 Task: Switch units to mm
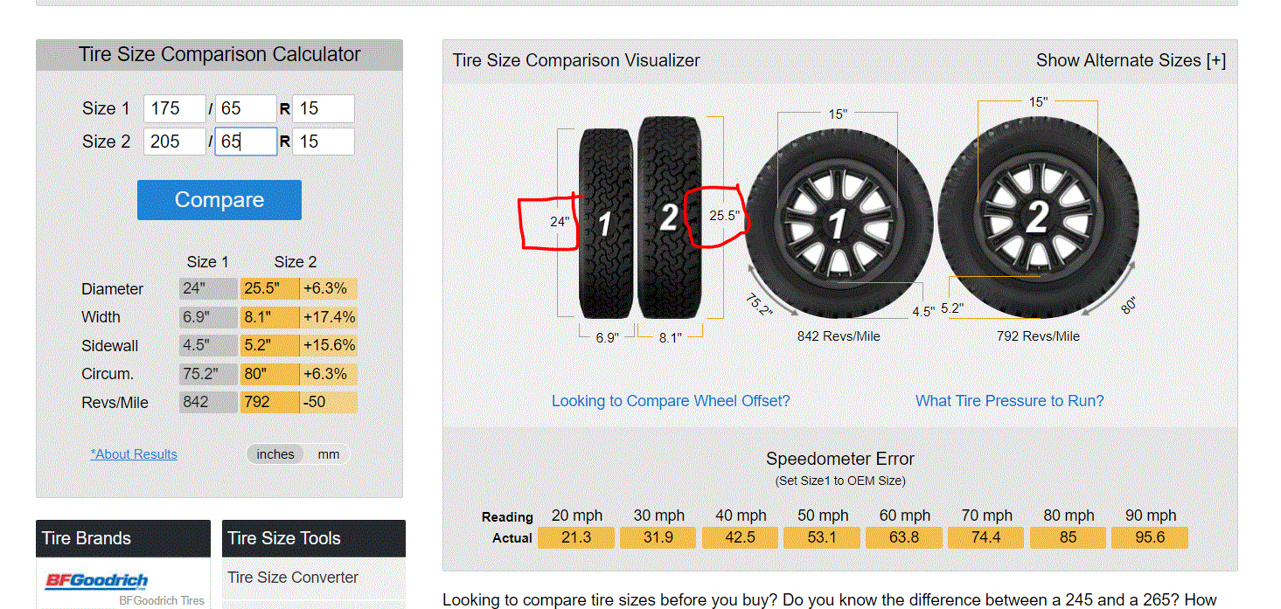(329, 454)
